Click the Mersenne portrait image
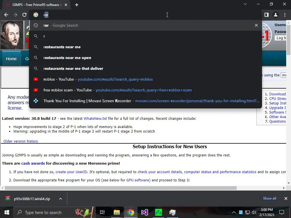This screenshot has height=218, width=291. (x=12, y=35)
